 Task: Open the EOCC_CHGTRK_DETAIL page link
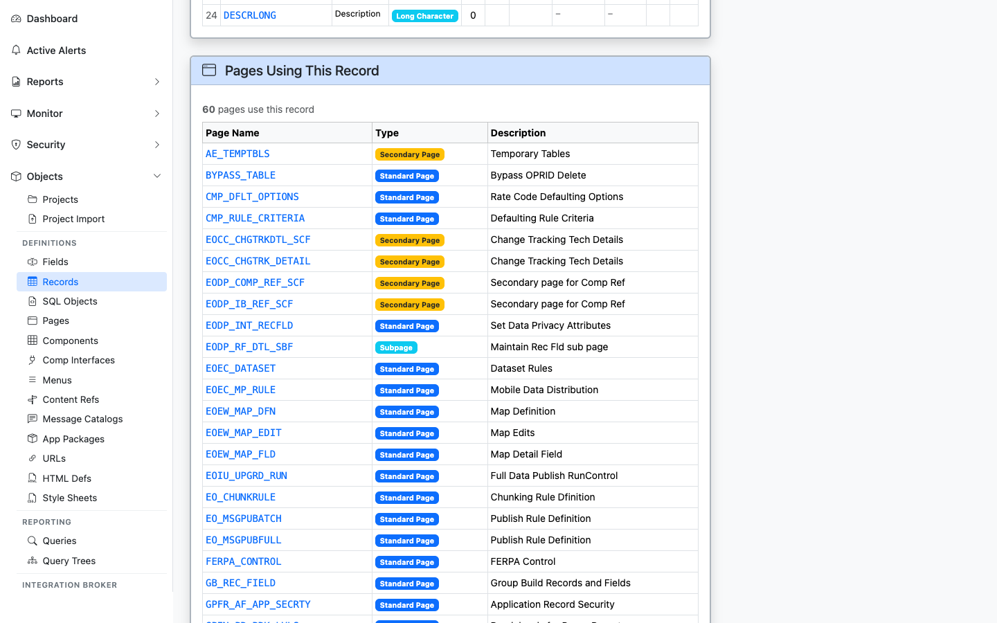(258, 261)
